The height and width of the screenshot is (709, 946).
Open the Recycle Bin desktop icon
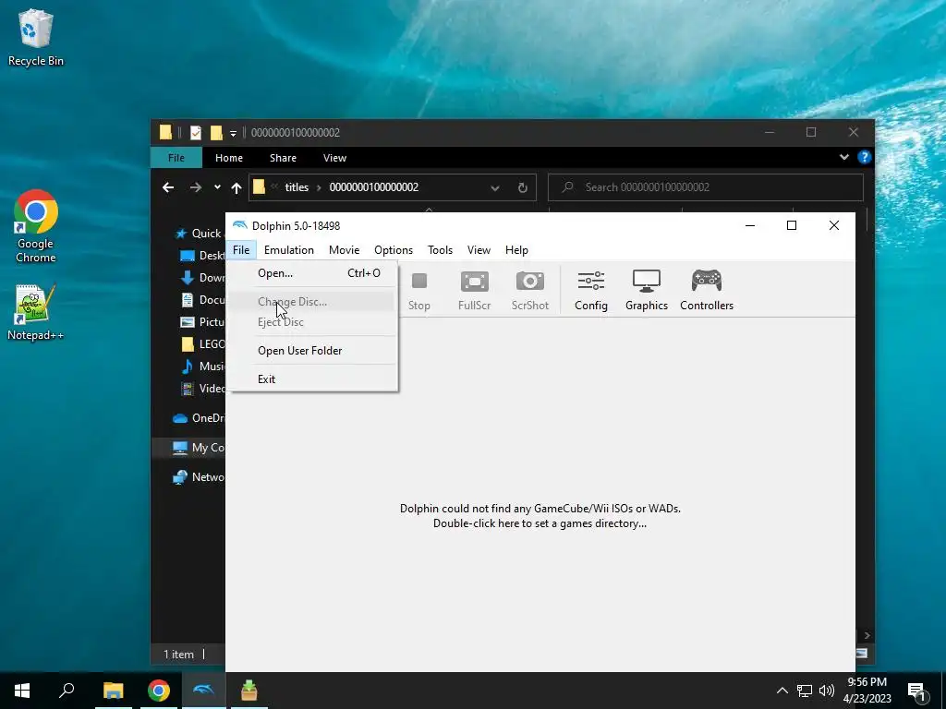[36, 37]
